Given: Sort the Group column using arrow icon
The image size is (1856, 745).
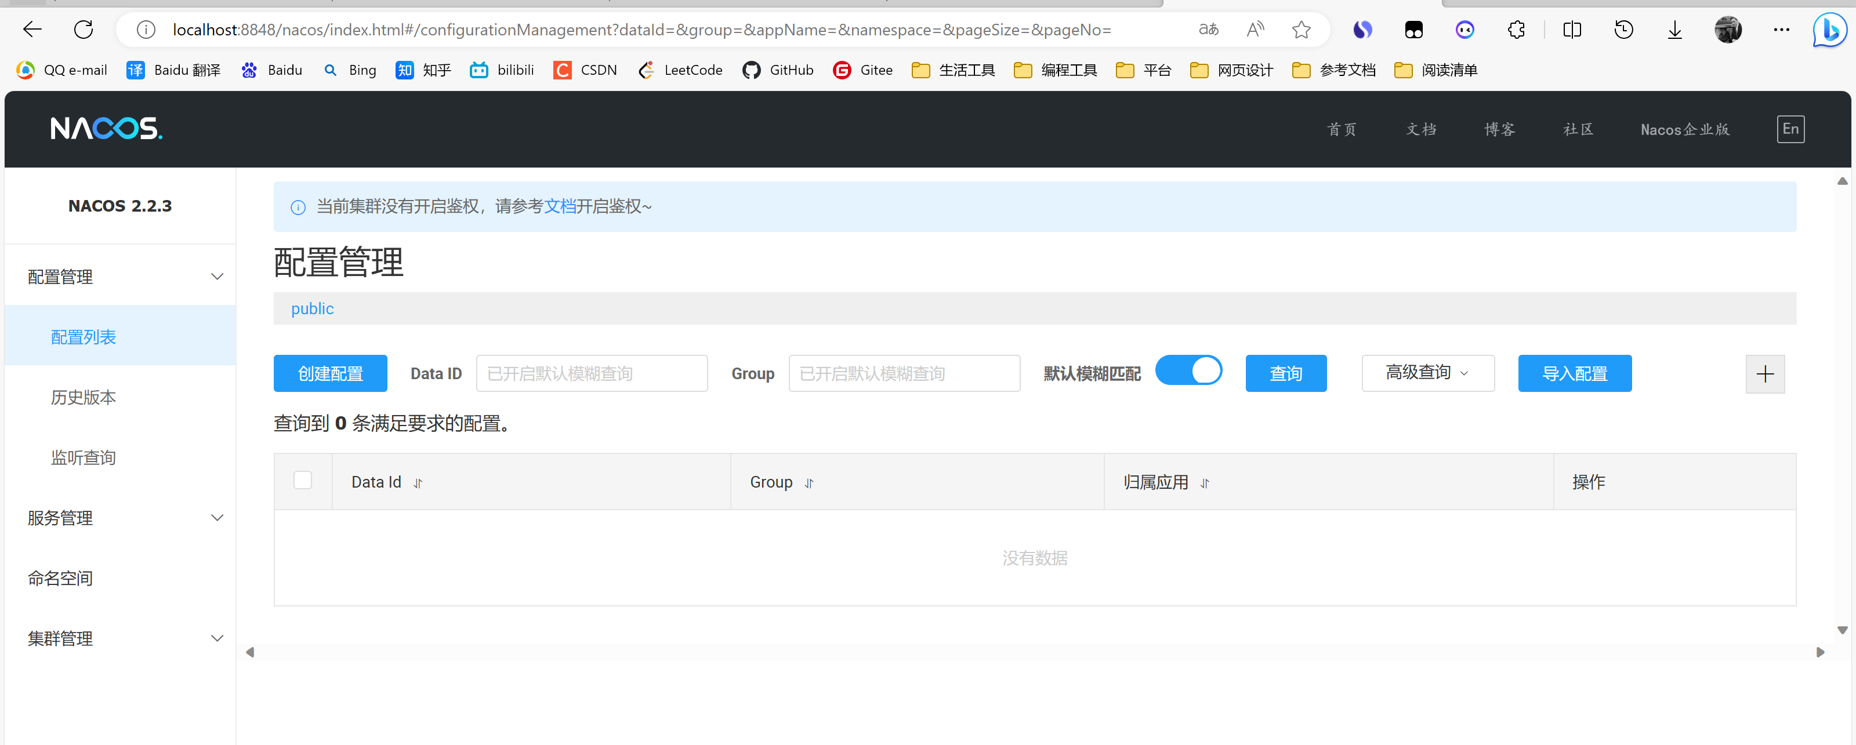Looking at the screenshot, I should coord(809,484).
